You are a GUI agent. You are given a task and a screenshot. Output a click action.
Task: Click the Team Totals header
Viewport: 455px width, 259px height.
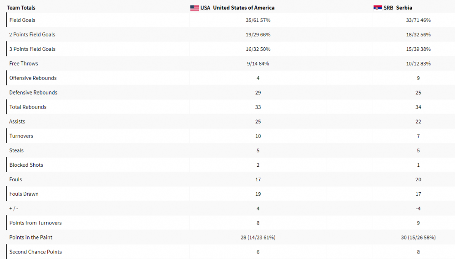[x=21, y=8]
